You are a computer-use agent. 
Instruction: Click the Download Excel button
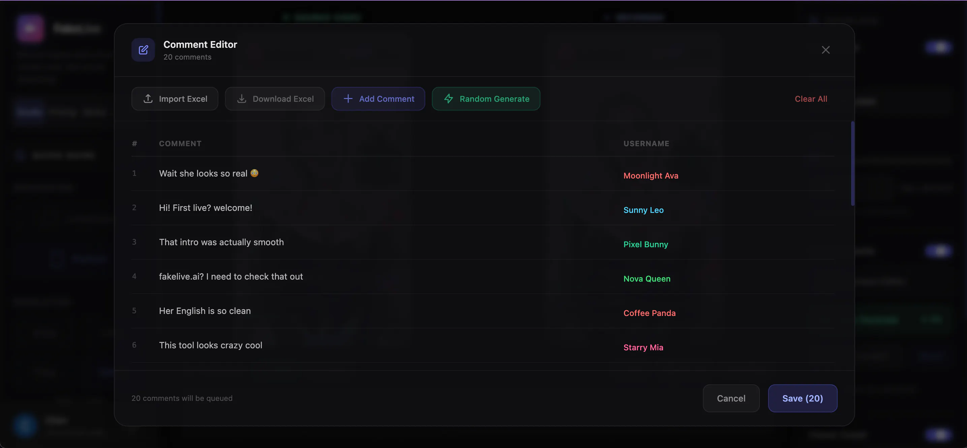275,99
